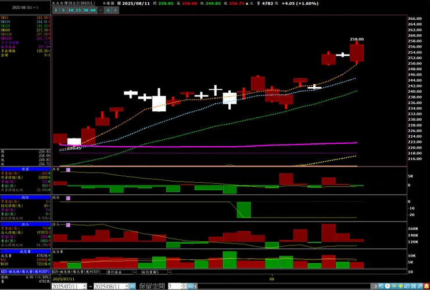Click the purple icon in 法人 panel
430x290 pixels.
pos(68,225)
